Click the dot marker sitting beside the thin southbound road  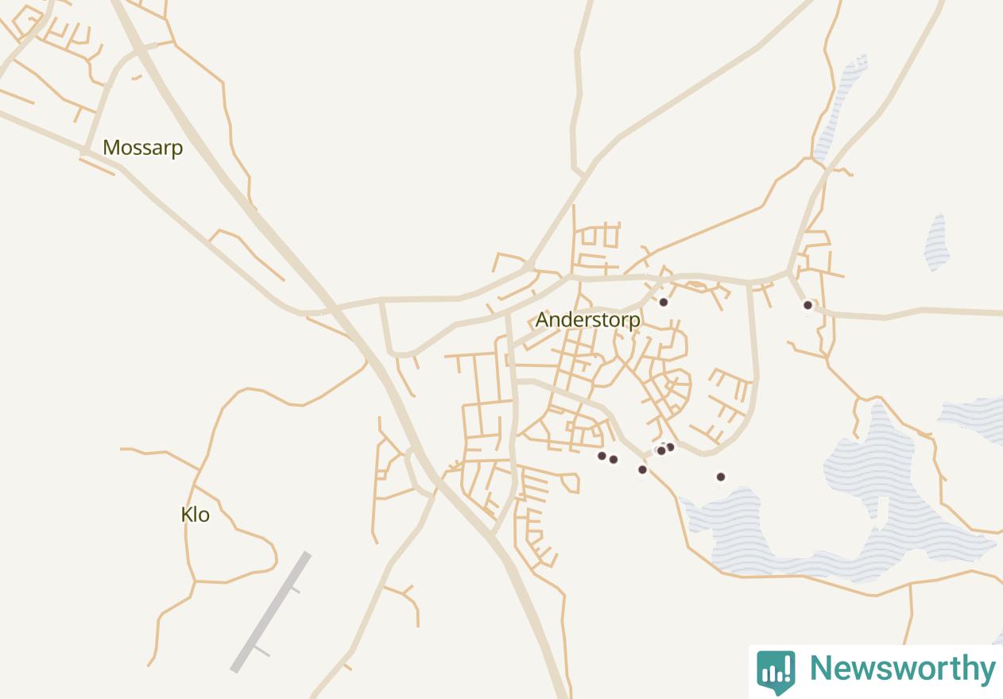click(x=642, y=469)
